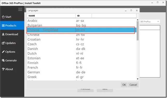The height and width of the screenshot is (98, 167).
Task: Confirm language selection with OK
Action: point(124,85)
